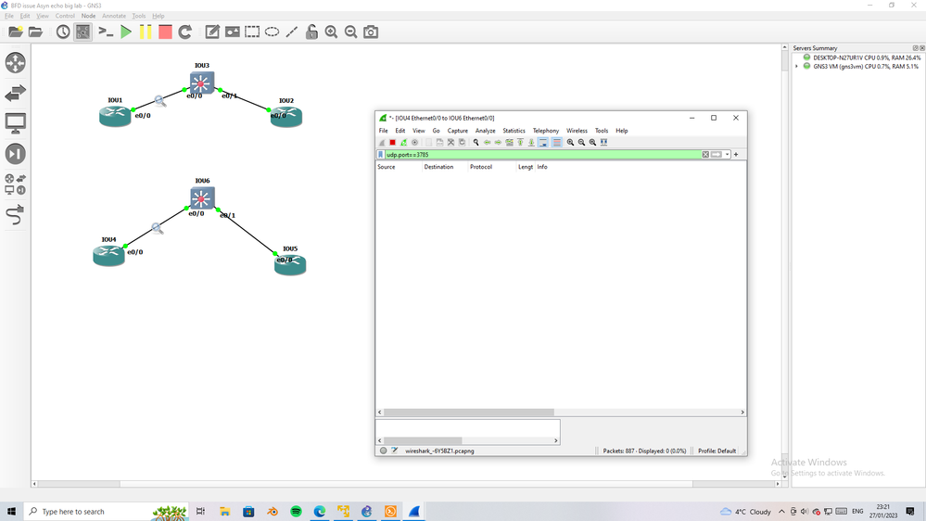Open the GNS3 Annotate menu
Screen dimensions: 926x521
tap(114, 16)
